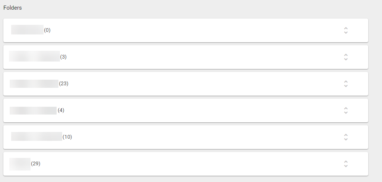Click the (29) item count label
382x182 pixels.
point(36,164)
